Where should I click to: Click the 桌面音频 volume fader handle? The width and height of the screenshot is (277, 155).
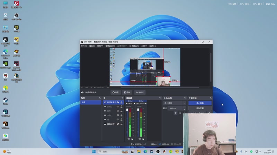coord(127,110)
